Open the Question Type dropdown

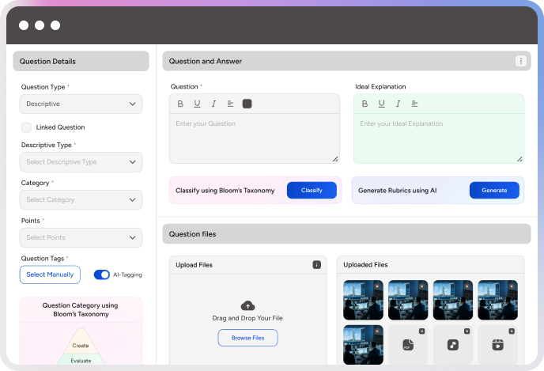(x=81, y=104)
